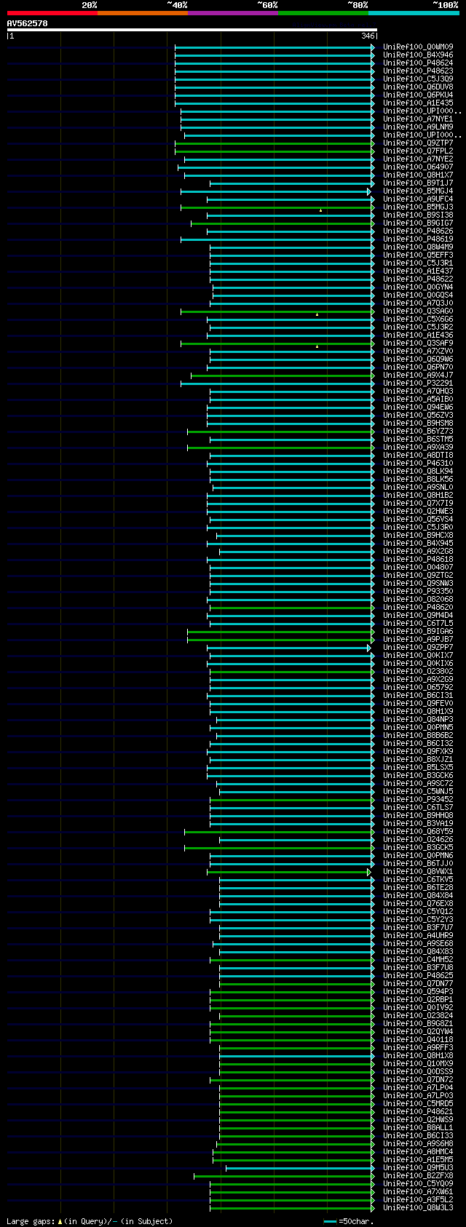
Task: Select the UniRef100_Q594P3 label
Action: coord(418,992)
